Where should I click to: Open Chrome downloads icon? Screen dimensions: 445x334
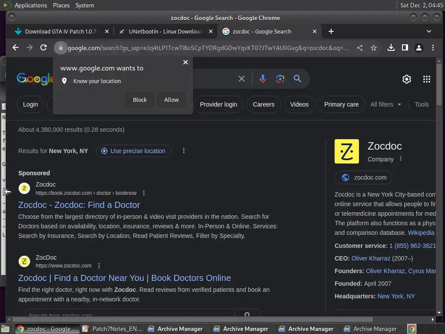pos(391,48)
